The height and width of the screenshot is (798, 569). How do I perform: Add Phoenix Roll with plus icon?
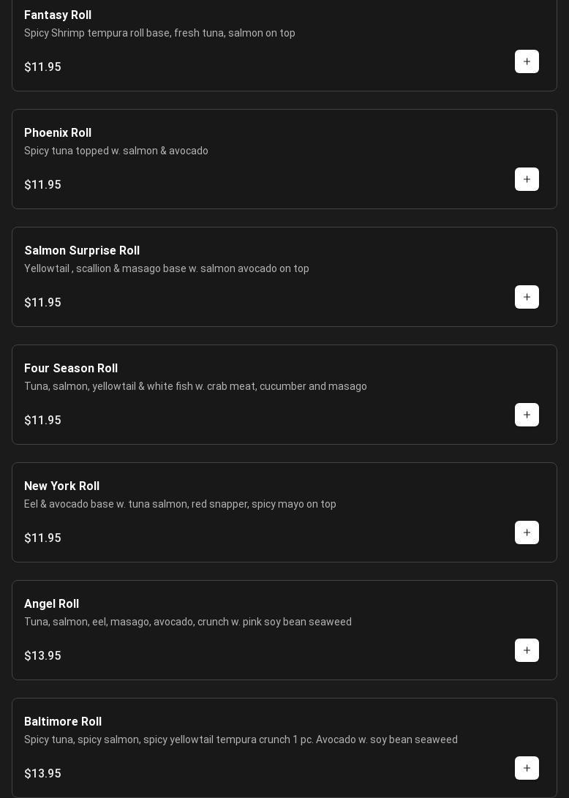[527, 179]
